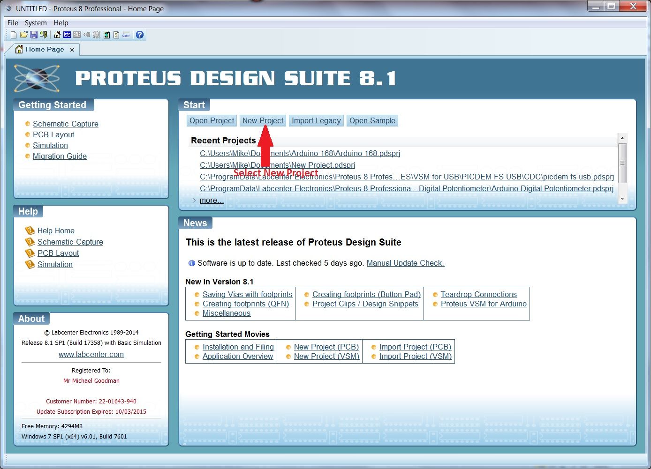
Task: Open the Teardrop Connections help topic
Action: coord(479,294)
